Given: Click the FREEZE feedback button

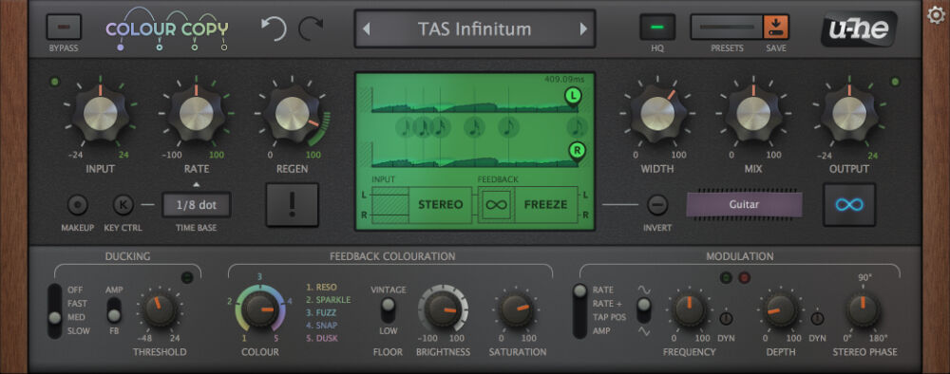Looking at the screenshot, I should tap(545, 204).
